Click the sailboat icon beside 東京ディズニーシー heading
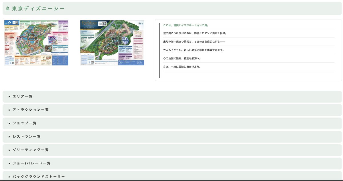This screenshot has height=181, width=343. click(7, 9)
